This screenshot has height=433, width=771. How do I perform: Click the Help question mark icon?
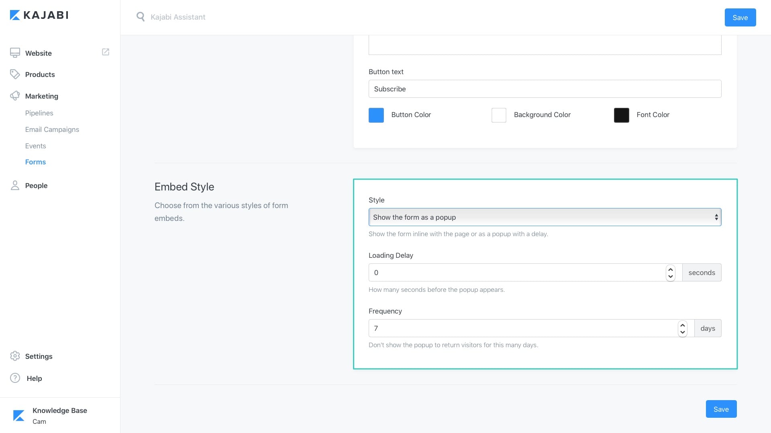(15, 378)
